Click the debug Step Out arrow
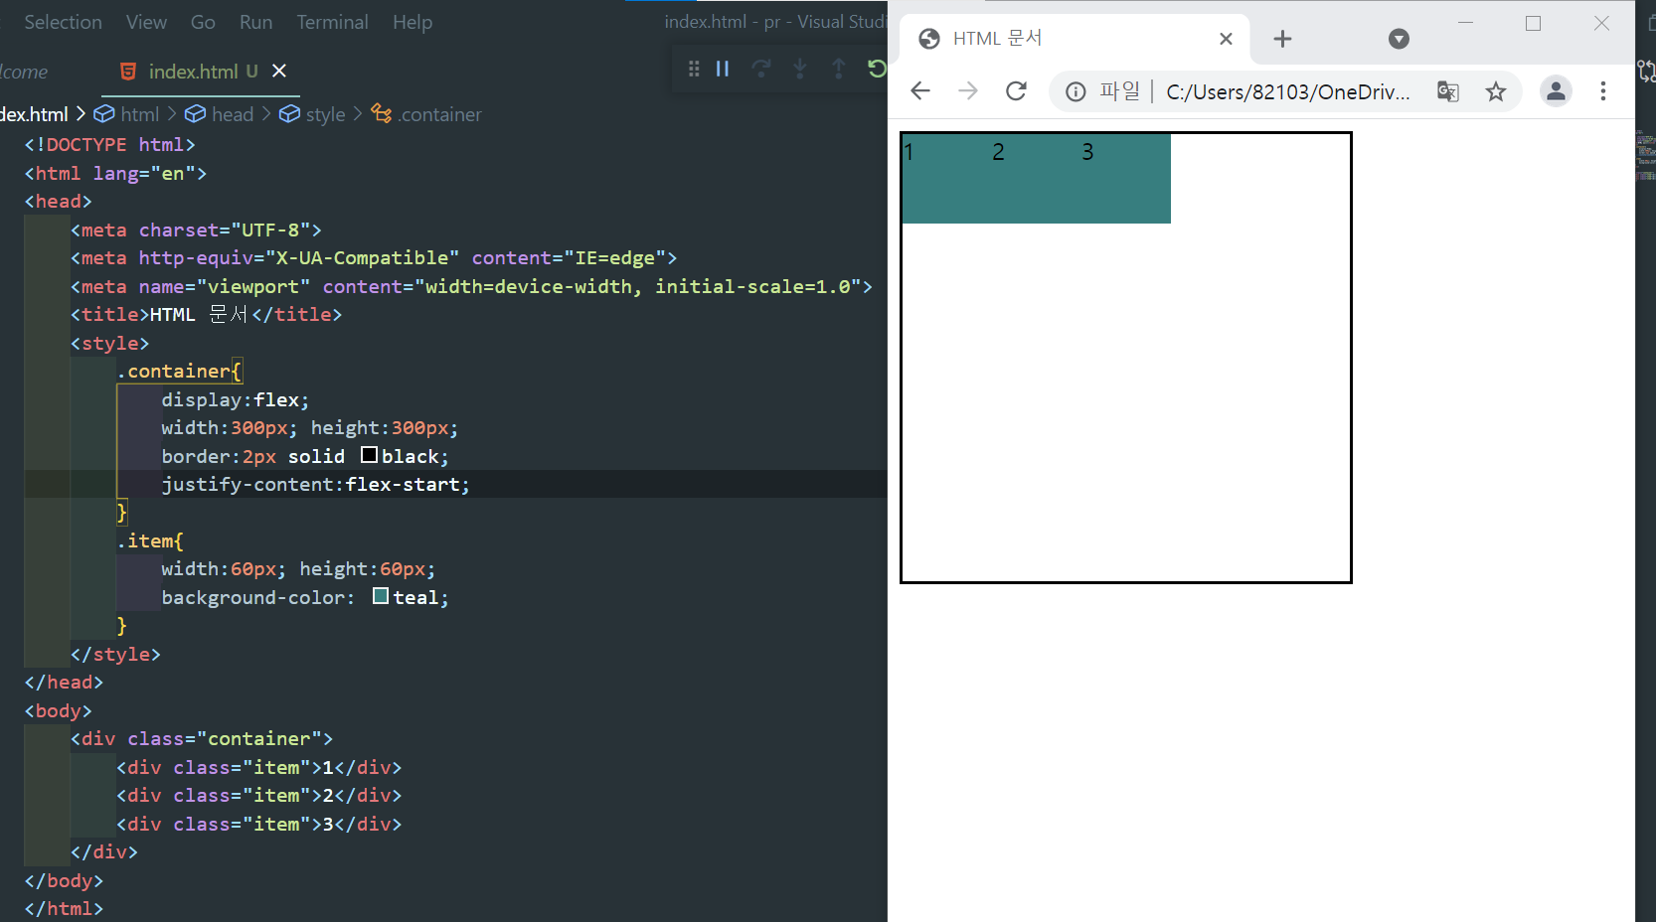Image resolution: width=1656 pixels, height=922 pixels. 839,69
